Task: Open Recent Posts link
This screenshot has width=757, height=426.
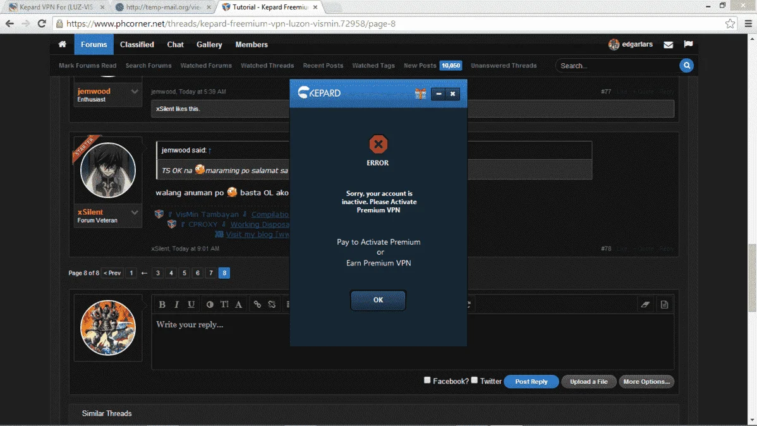Action: click(x=323, y=65)
